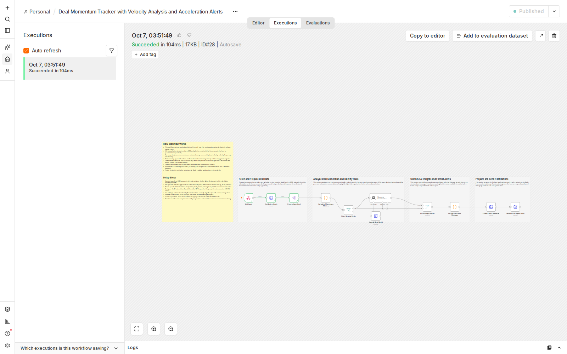Click the Add tag button
The image size is (567, 354).
(145, 55)
